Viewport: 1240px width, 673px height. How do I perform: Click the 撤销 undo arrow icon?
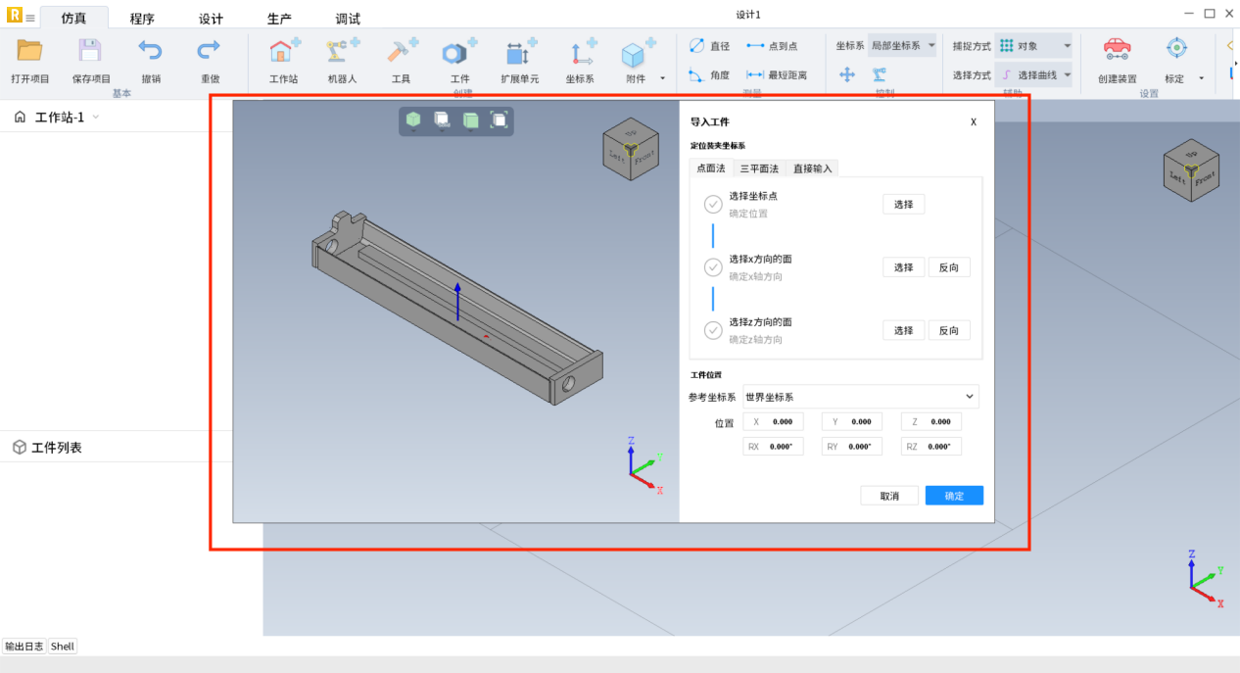(150, 51)
